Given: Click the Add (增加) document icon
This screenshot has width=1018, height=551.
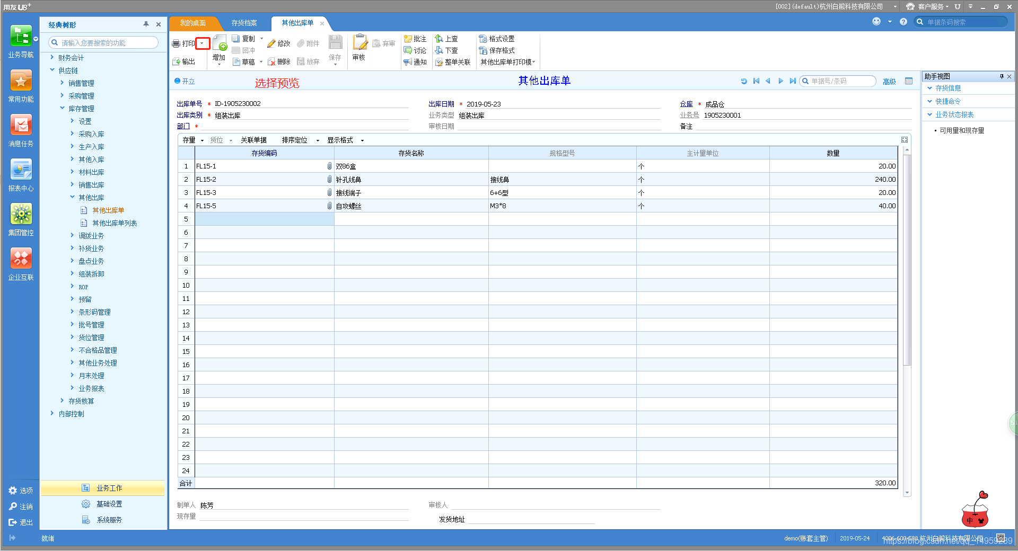Looking at the screenshot, I should tap(220, 42).
